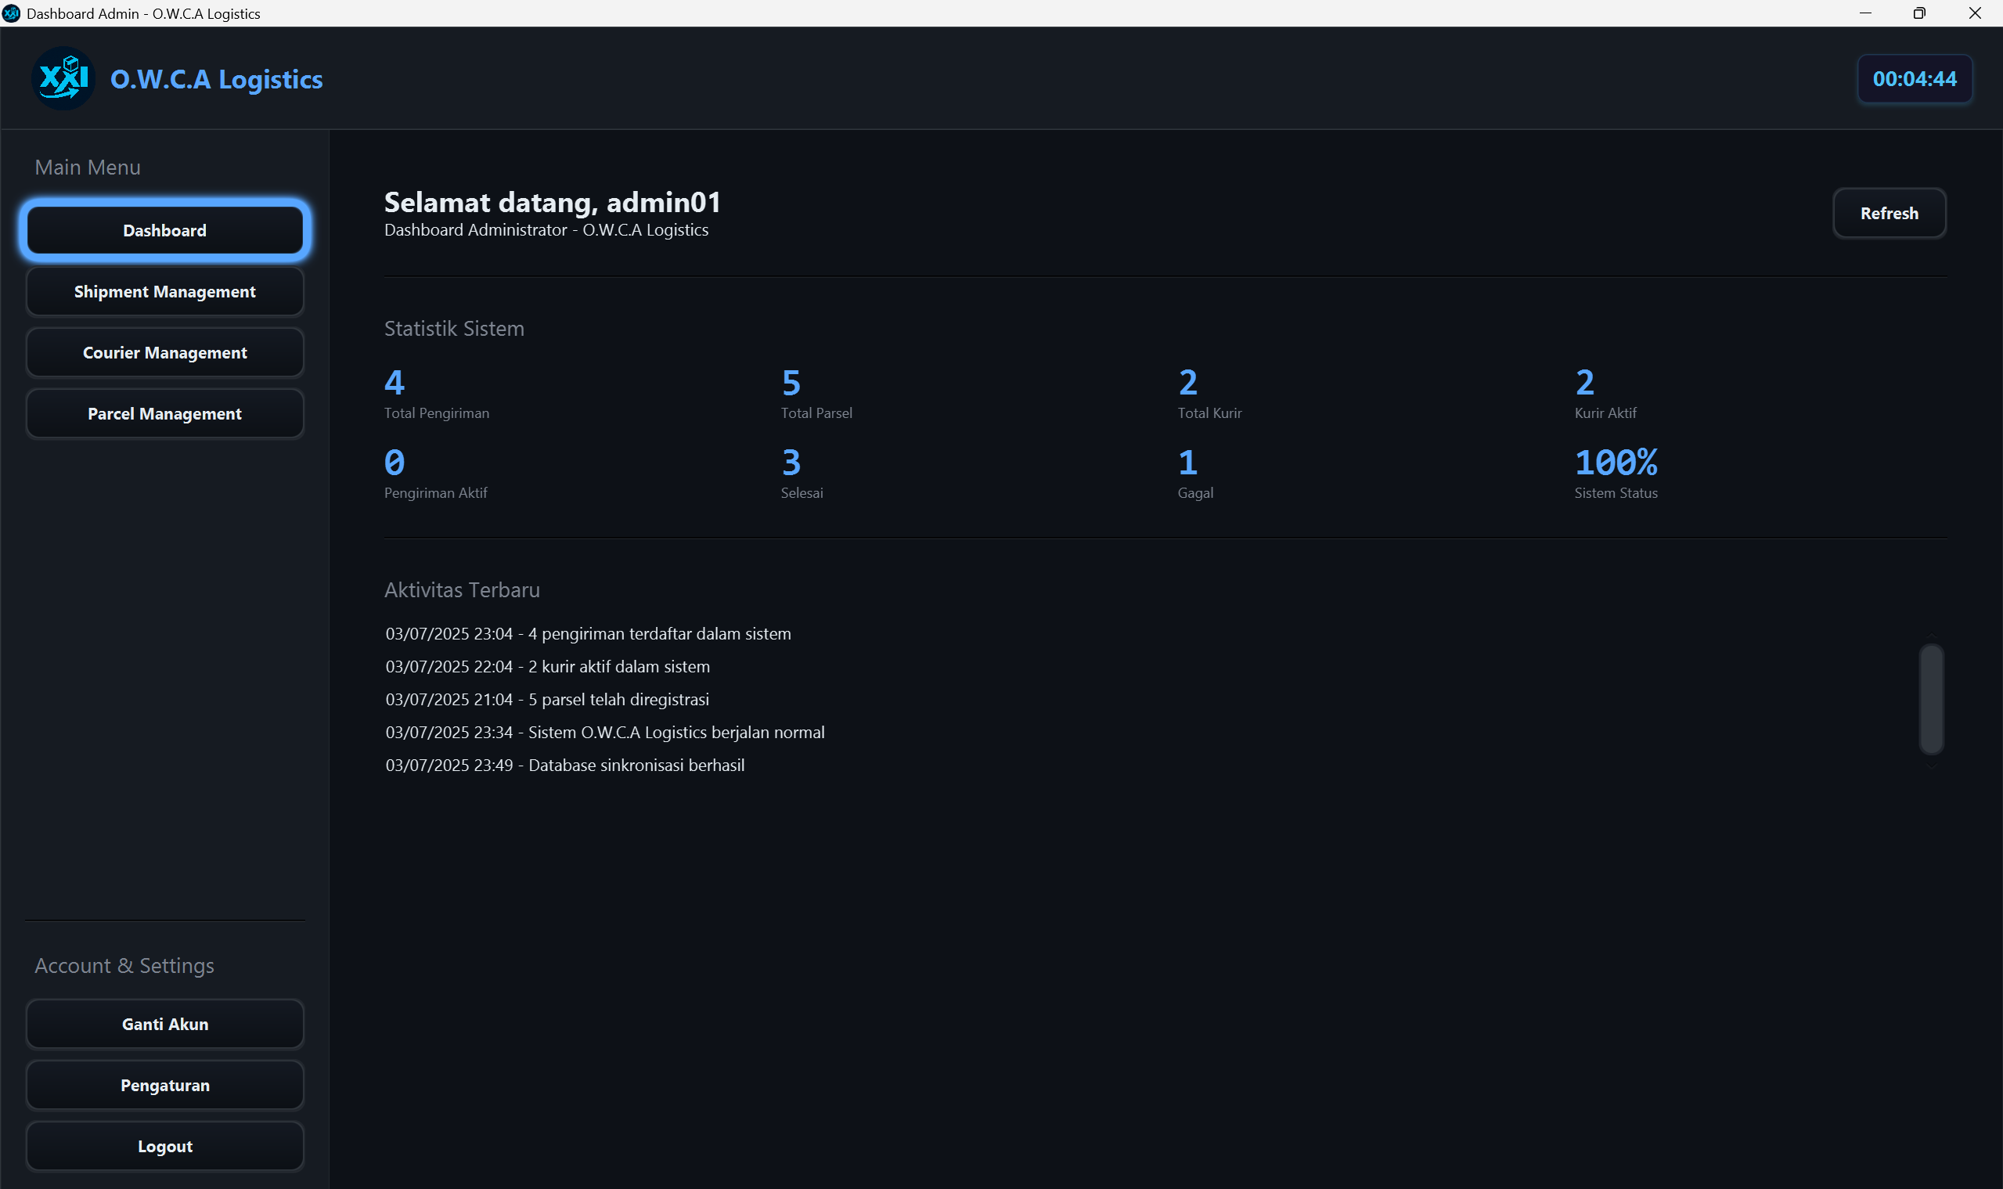The height and width of the screenshot is (1189, 2003).
Task: Open Pengaturan settings
Action: pos(165,1085)
